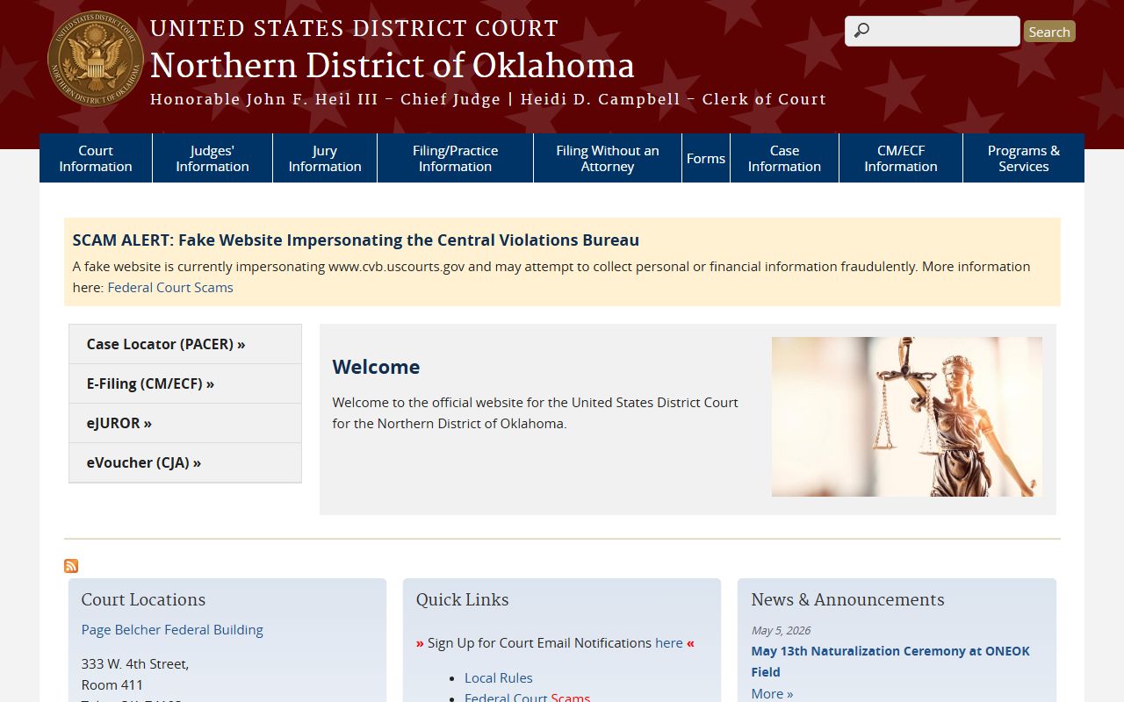The height and width of the screenshot is (702, 1124).
Task: Click the More » news link
Action: [772, 693]
